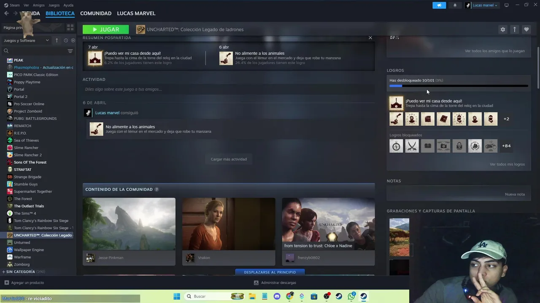This screenshot has width=540, height=303.
Task: Open the Ayuda menu
Action: (68, 5)
